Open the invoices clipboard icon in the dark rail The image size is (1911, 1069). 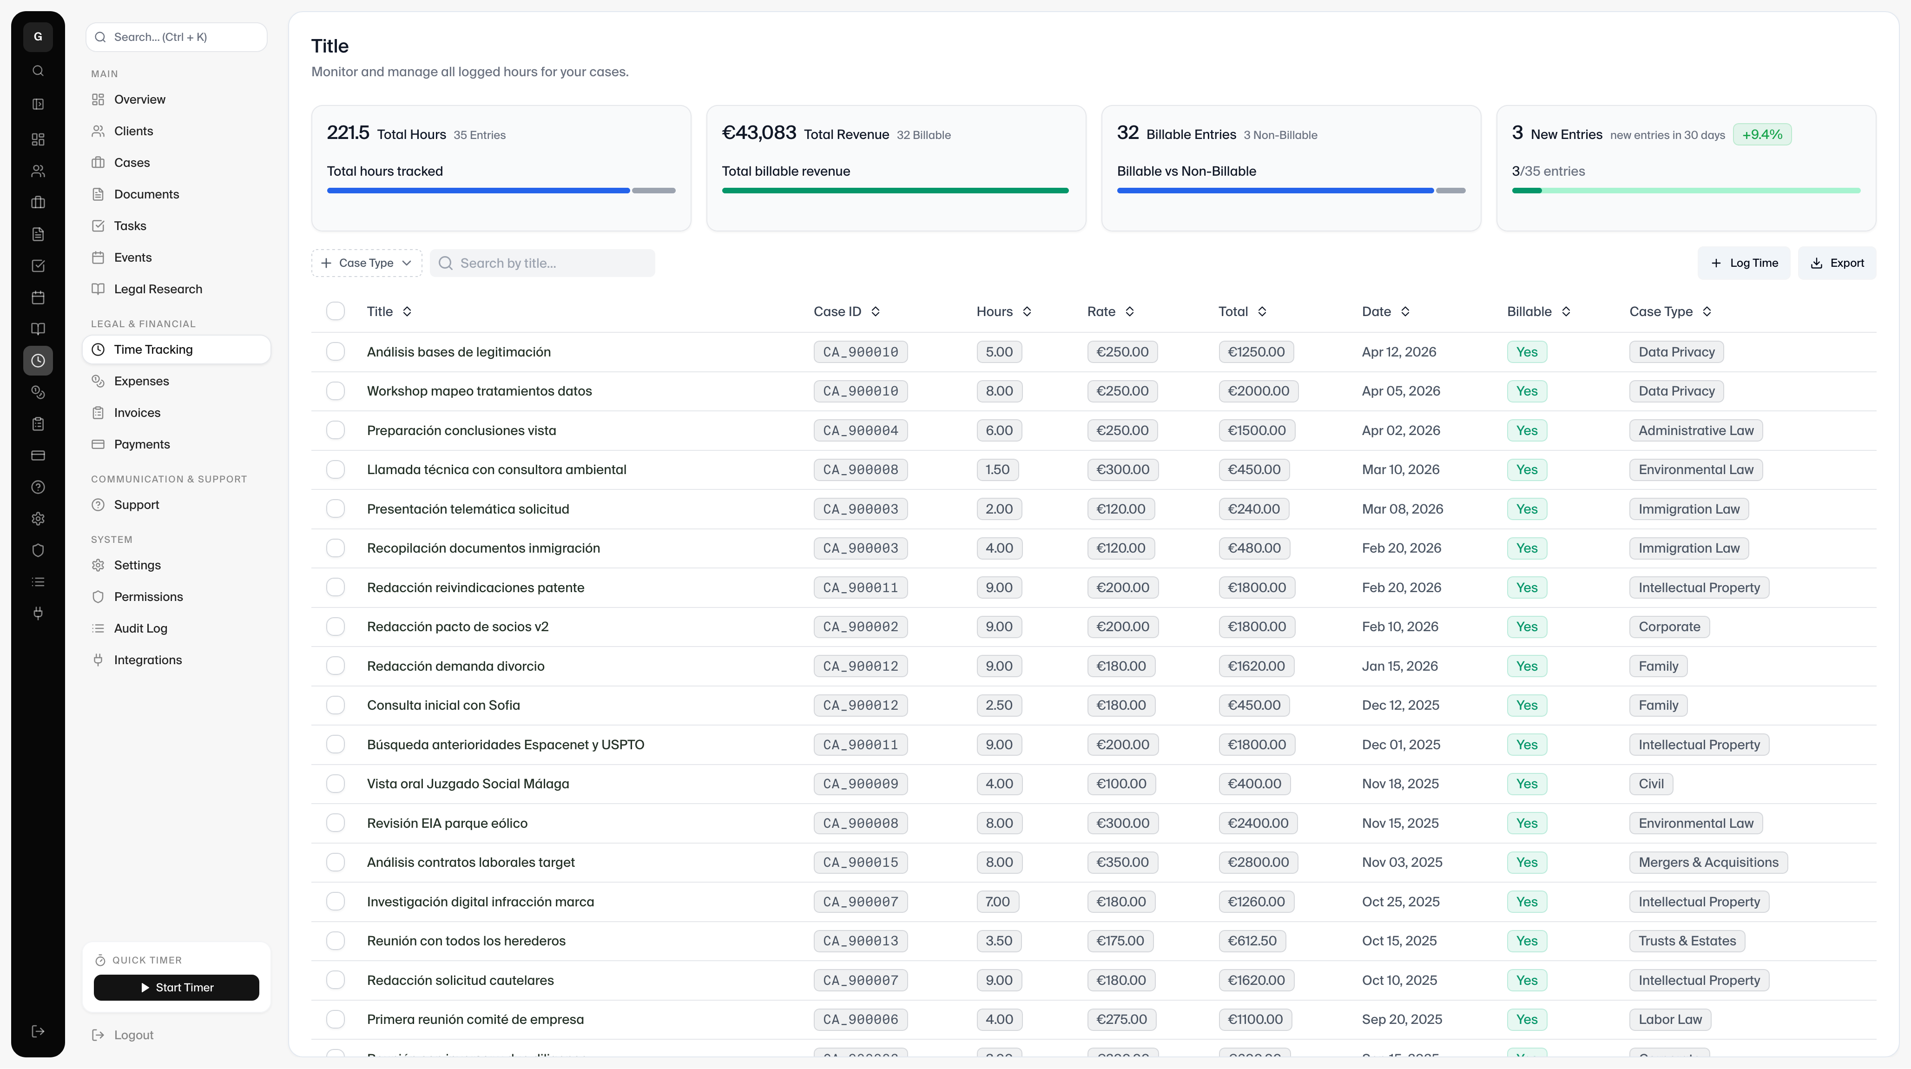click(38, 423)
